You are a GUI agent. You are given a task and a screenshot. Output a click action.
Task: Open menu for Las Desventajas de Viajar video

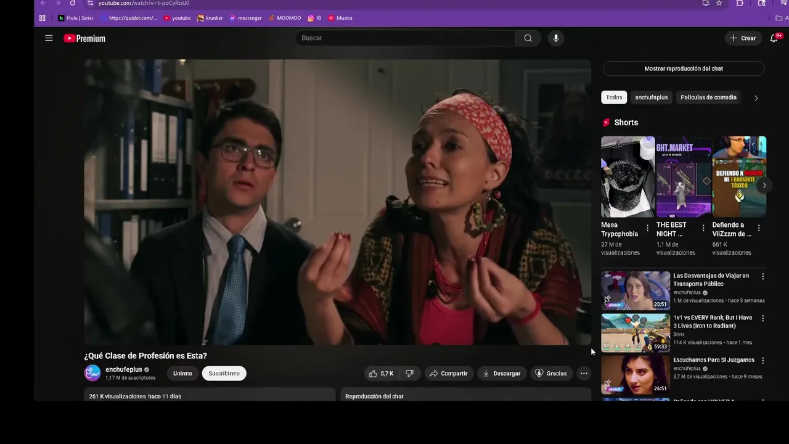[x=763, y=277]
